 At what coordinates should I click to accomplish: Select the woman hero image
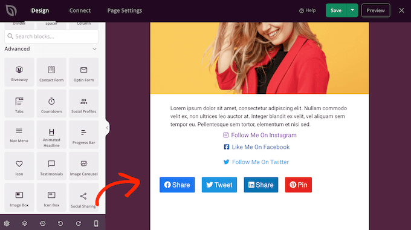[259, 58]
